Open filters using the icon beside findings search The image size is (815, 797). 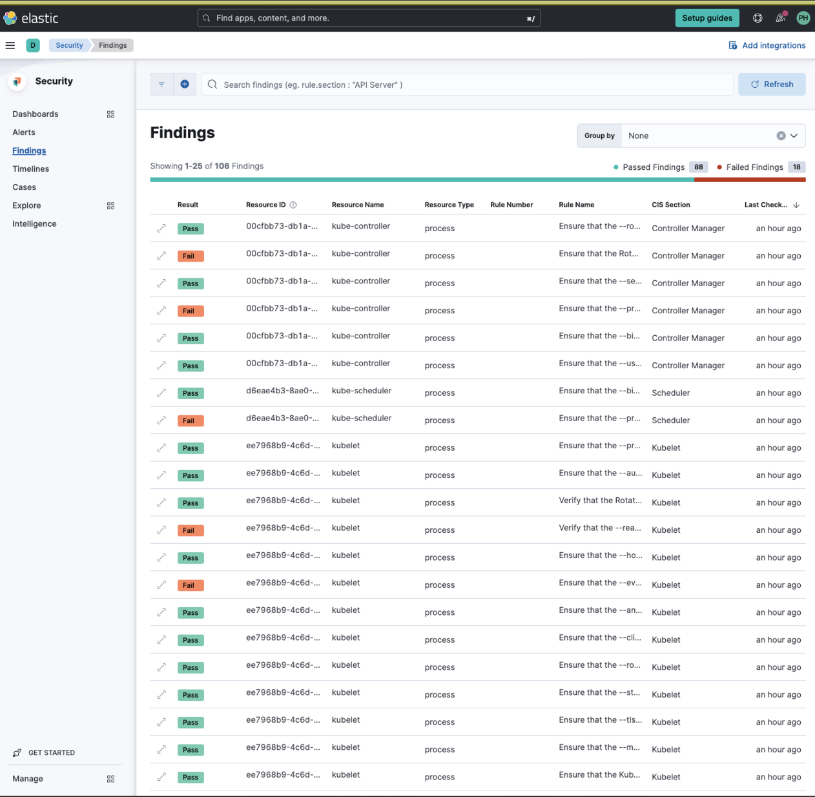pos(161,84)
